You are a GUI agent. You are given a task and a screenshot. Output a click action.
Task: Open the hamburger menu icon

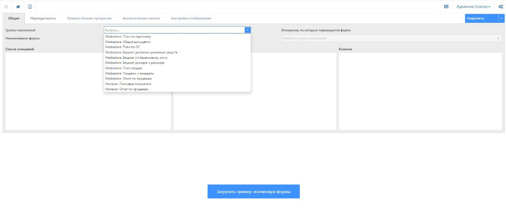coord(6,7)
